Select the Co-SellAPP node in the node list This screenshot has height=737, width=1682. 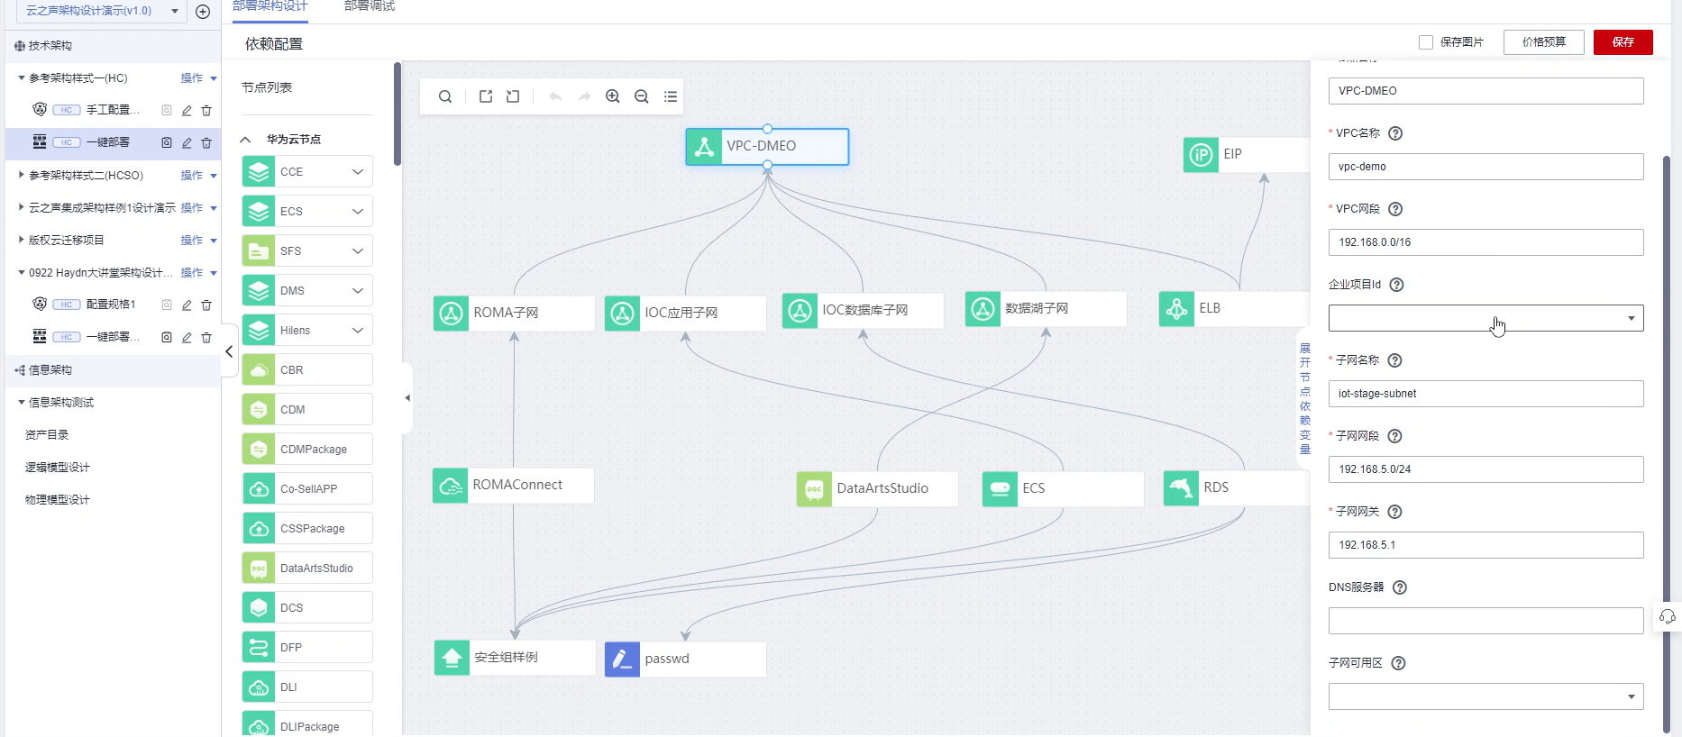[x=307, y=489]
